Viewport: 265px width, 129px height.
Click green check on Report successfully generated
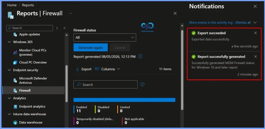tap(194, 57)
